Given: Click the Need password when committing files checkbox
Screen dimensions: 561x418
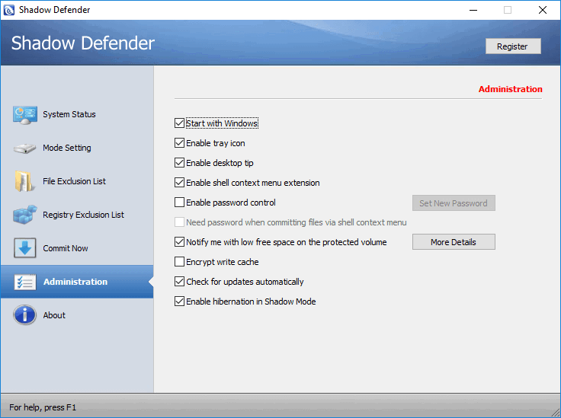Looking at the screenshot, I should (179, 222).
